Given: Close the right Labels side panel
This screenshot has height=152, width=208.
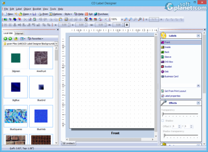Looking at the screenshot, I should [x=205, y=30].
